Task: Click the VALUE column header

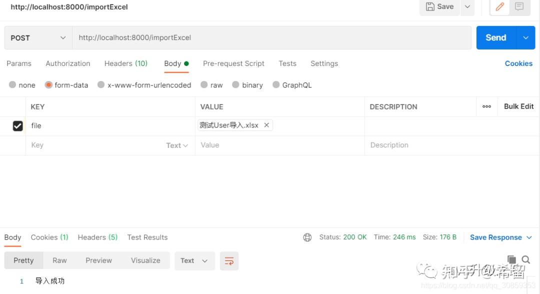Action: 212,107
